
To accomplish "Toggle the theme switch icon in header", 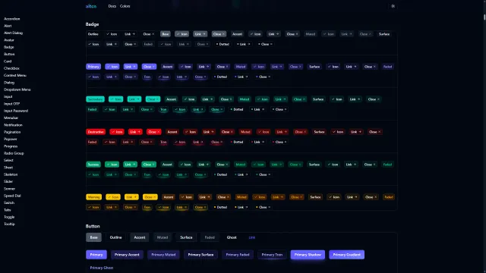I will click(x=393, y=6).
